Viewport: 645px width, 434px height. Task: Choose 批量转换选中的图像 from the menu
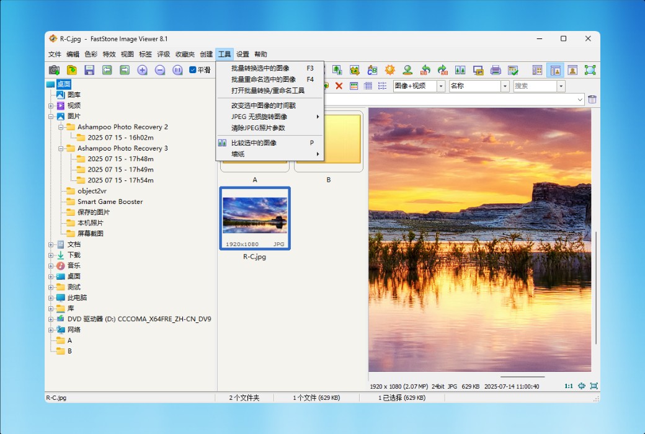pyautogui.click(x=270, y=68)
